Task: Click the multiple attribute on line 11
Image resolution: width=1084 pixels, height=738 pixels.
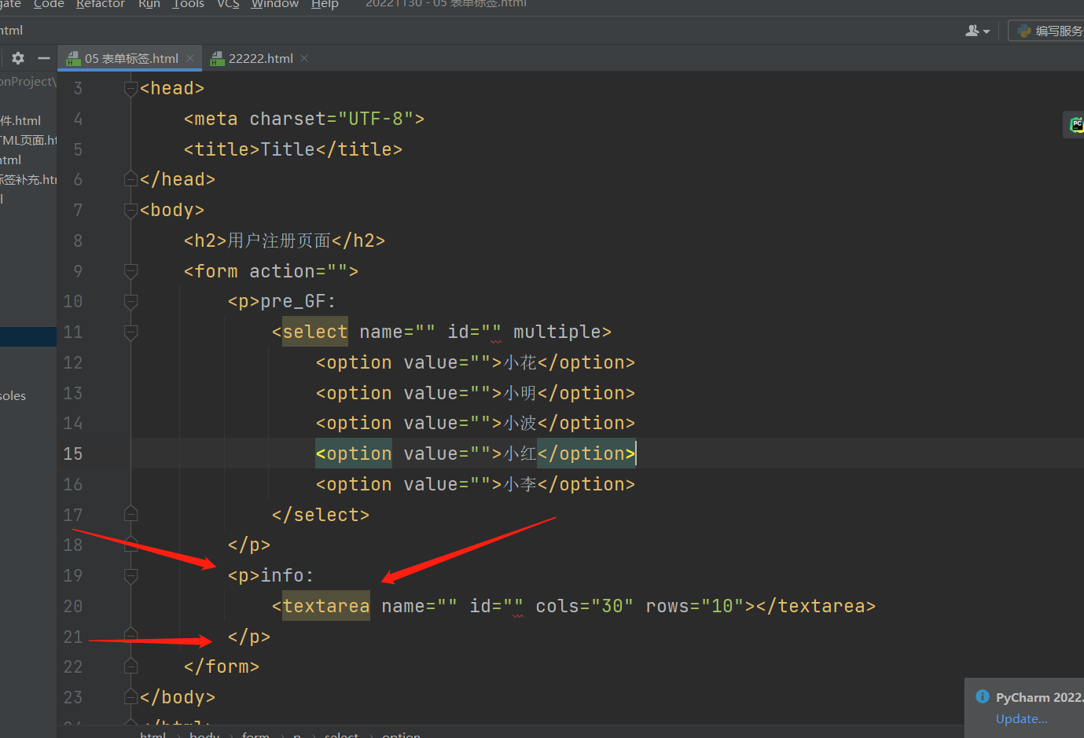Action: click(x=557, y=332)
